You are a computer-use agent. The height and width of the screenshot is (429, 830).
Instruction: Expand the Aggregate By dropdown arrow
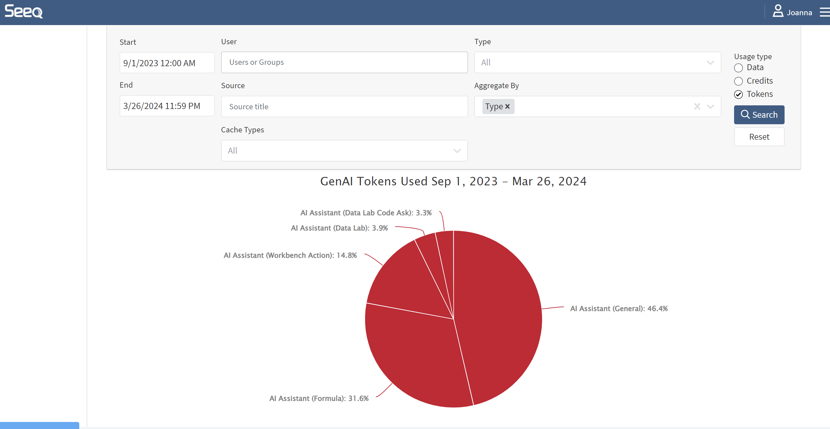pos(710,106)
